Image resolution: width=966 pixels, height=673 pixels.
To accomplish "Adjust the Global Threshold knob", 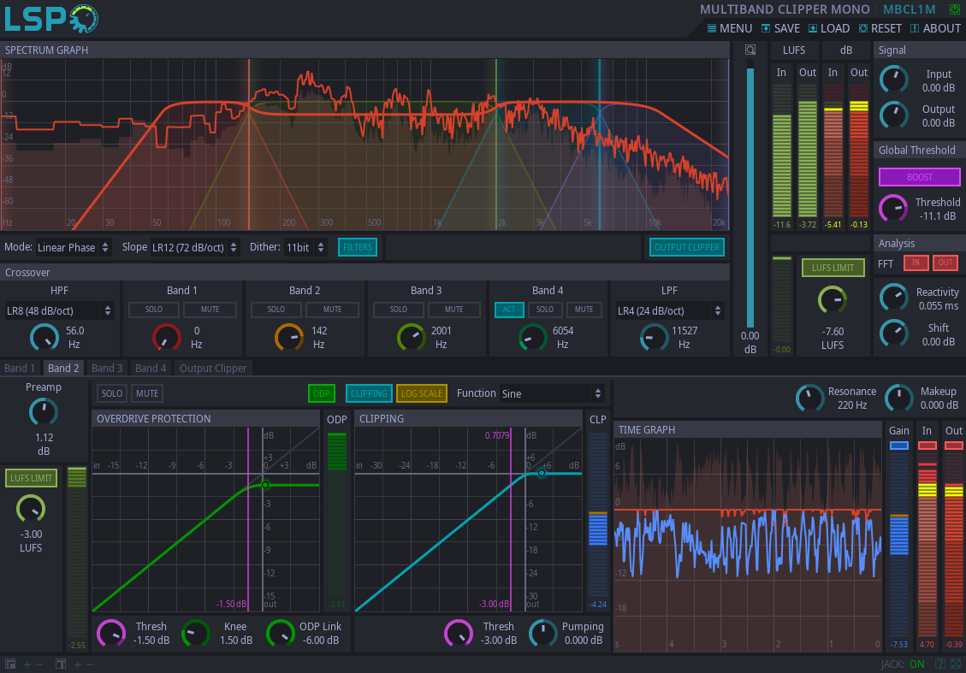I will 893,208.
